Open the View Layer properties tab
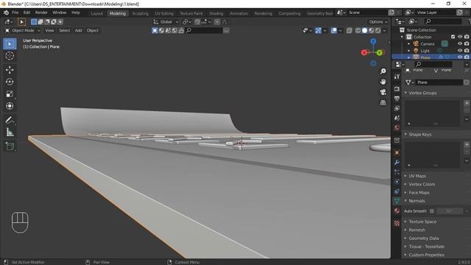The width and height of the screenshot is (471, 265). [x=397, y=108]
